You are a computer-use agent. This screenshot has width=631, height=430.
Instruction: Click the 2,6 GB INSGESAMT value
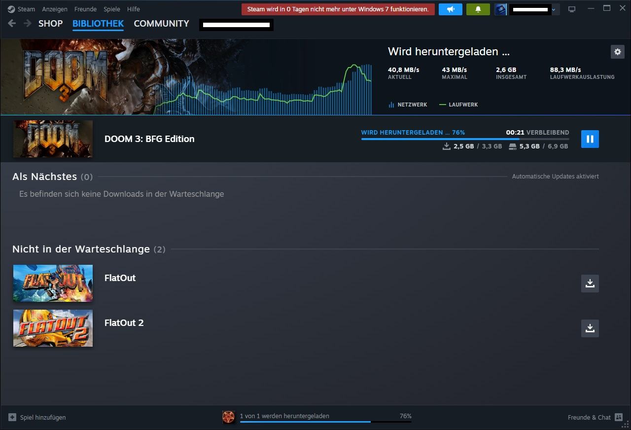[506, 70]
